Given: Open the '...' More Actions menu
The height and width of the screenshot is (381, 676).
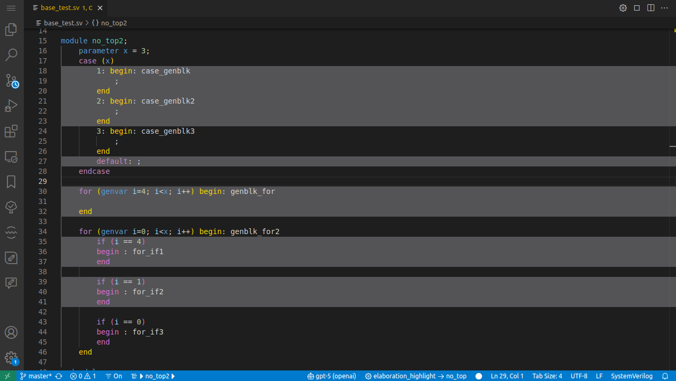Looking at the screenshot, I should [664, 8].
